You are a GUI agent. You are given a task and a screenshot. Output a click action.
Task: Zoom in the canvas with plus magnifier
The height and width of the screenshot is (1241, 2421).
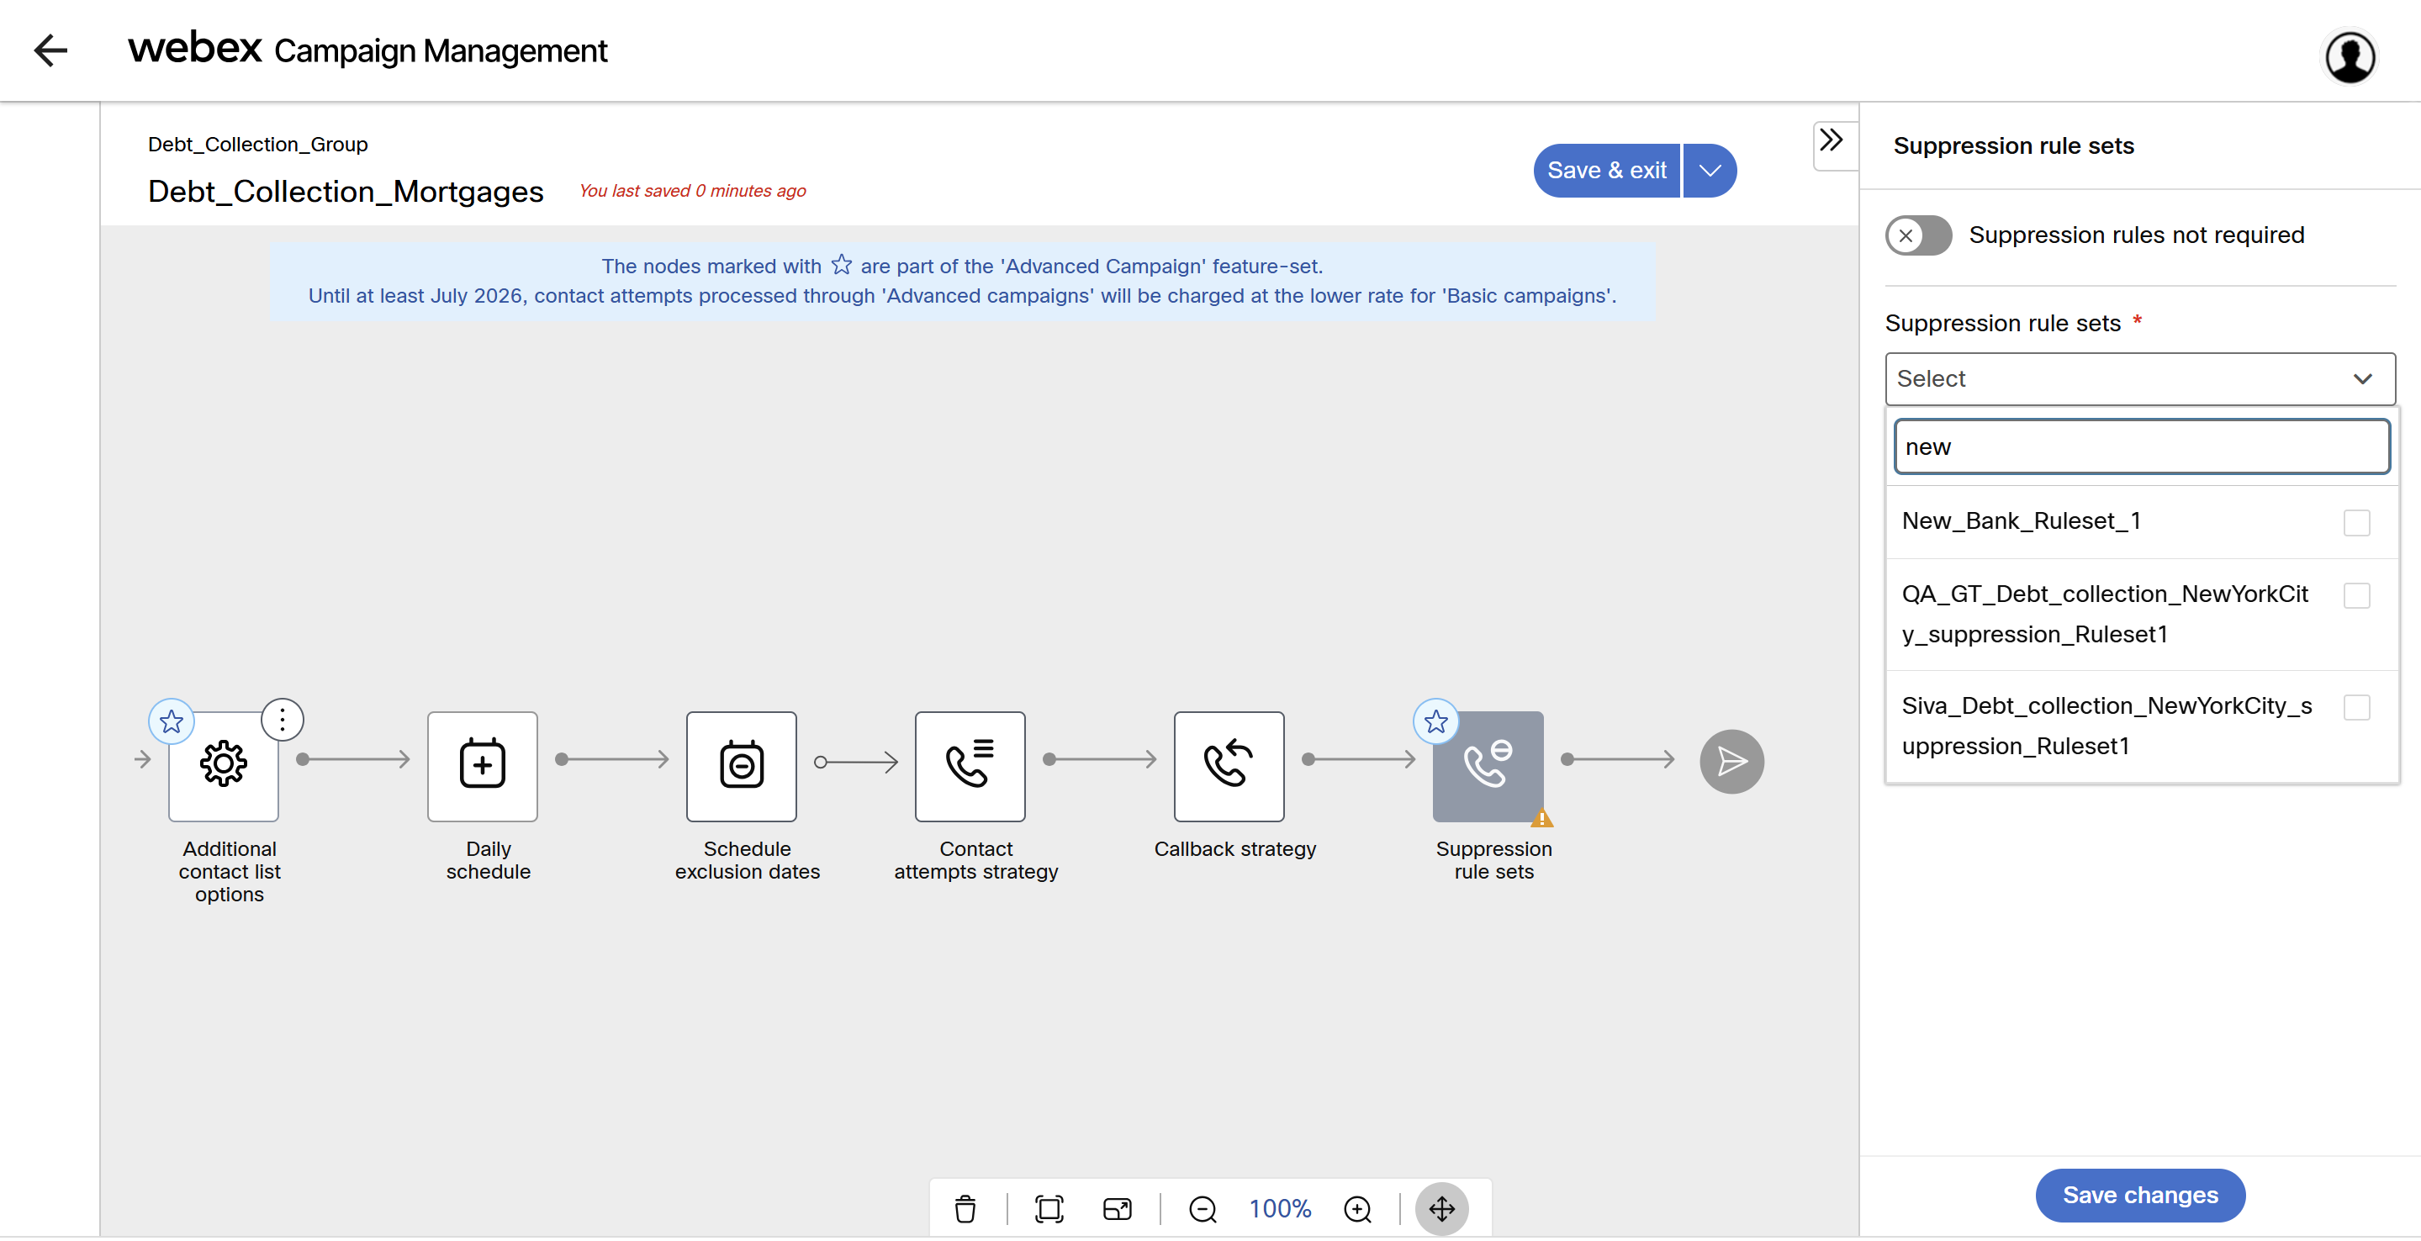pyautogui.click(x=1357, y=1208)
